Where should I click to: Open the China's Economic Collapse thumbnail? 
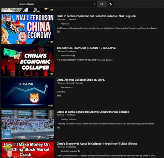coord(28,61)
